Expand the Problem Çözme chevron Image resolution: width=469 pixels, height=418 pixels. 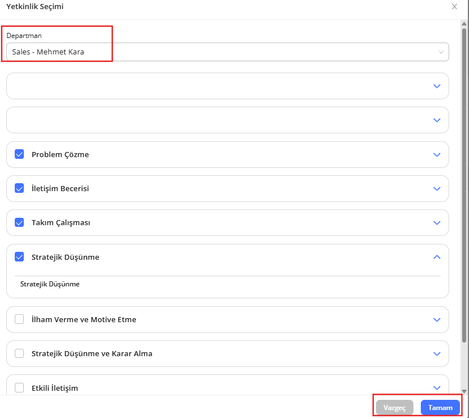point(437,155)
